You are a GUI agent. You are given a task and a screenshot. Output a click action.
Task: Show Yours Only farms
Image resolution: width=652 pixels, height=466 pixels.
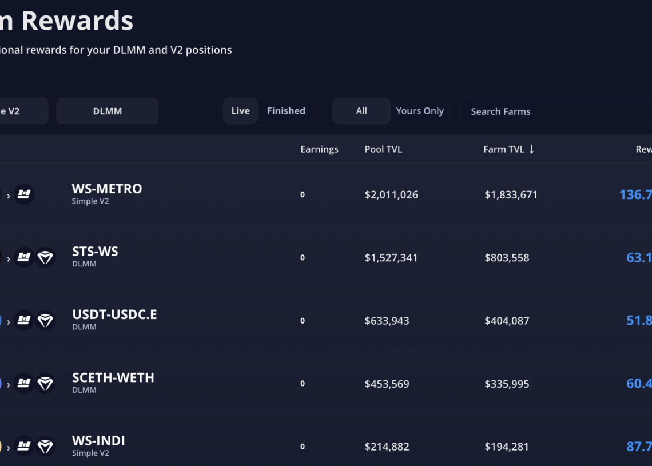coord(420,111)
